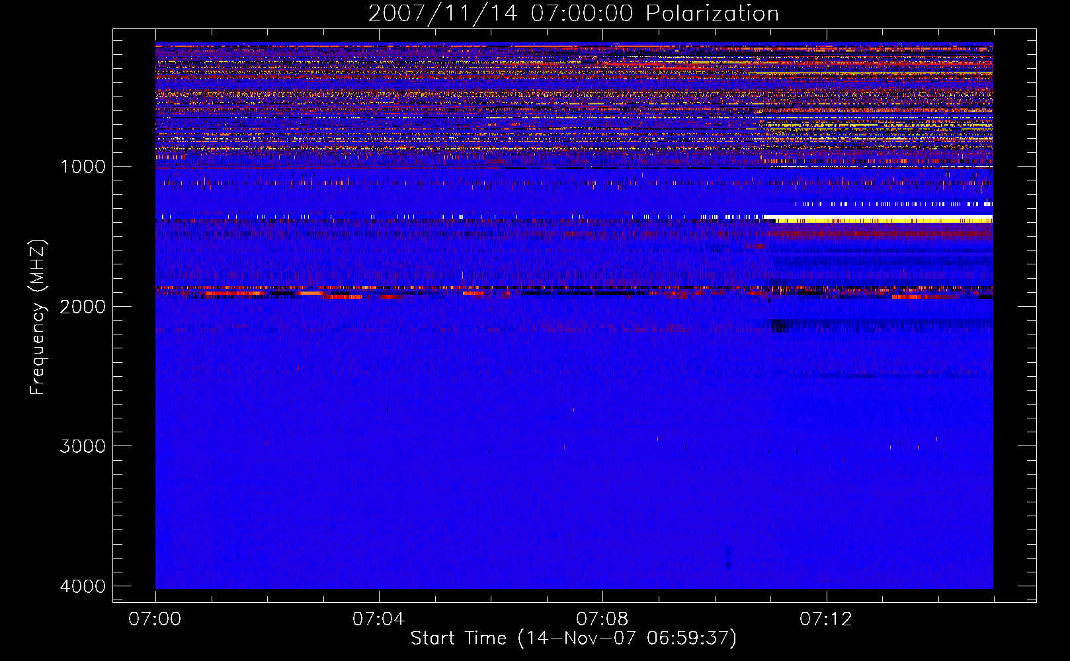Click the 07:04 time tick label
Image resolution: width=1070 pixels, height=661 pixels.
[378, 619]
